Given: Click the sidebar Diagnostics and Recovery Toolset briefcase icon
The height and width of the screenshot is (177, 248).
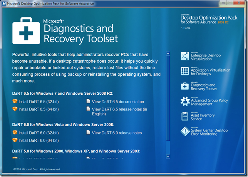Looking at the screenshot, I should coord(185,86).
